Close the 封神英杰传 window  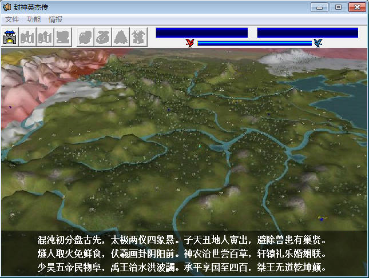click(357, 7)
